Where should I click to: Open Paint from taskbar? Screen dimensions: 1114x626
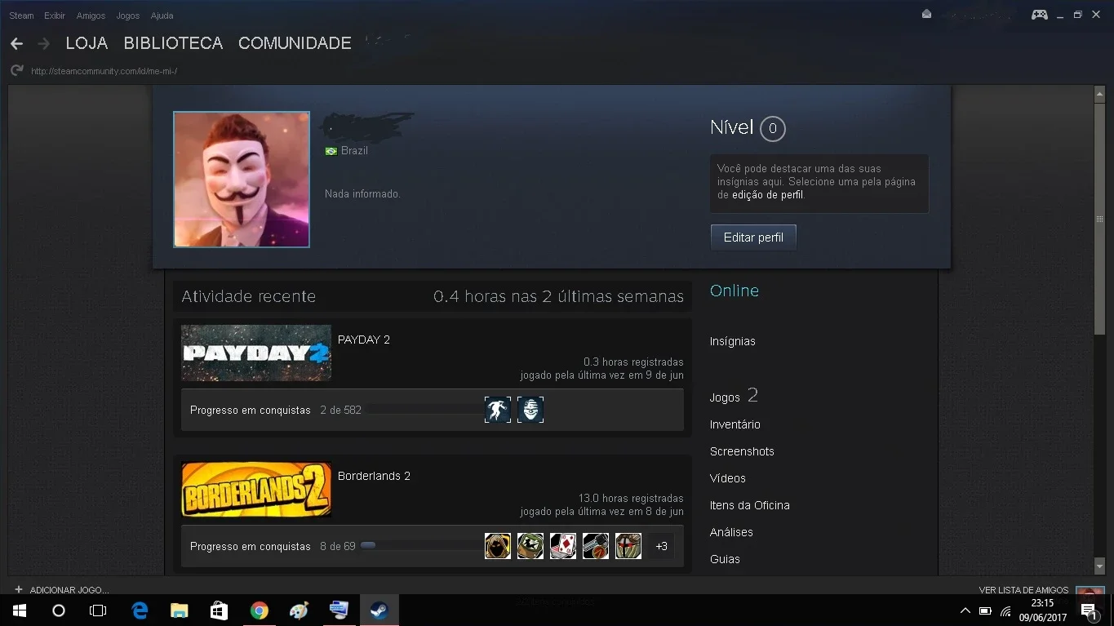[x=299, y=610]
